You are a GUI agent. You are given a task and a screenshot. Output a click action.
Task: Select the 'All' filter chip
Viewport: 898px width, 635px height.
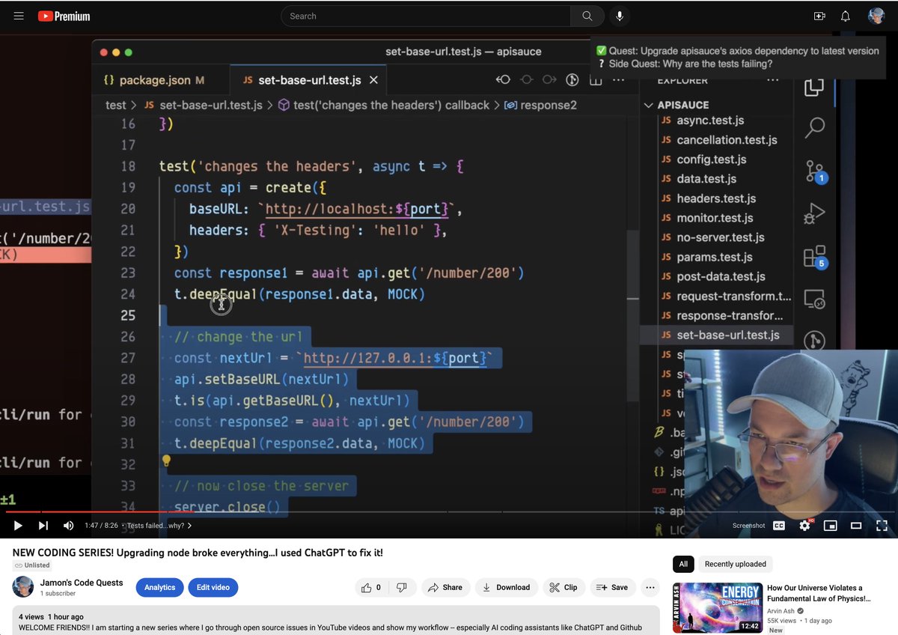click(x=682, y=564)
